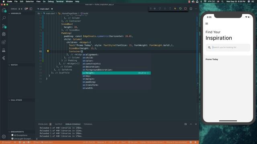The image size is (257, 144).
Task: Restart the debug session green arrow
Action: point(180,8)
